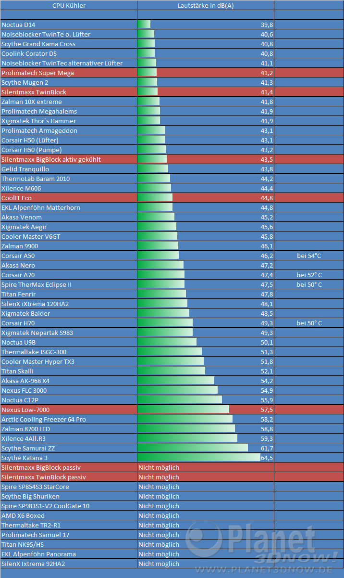344x578 pixels.
Task: Click the Silentmaxx BigBlock passiv row label
Action: click(x=41, y=467)
